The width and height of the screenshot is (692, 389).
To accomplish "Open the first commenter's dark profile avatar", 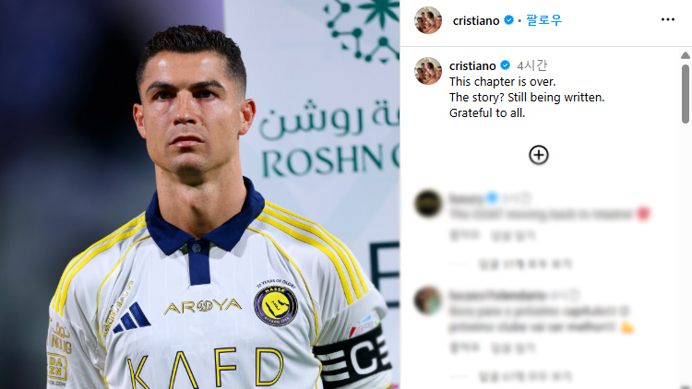I will coord(428,204).
